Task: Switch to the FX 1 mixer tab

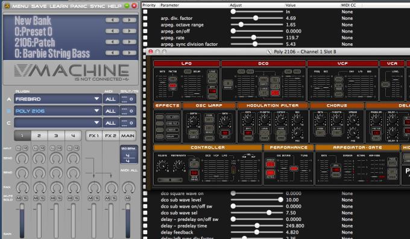Action: pyautogui.click(x=94, y=136)
